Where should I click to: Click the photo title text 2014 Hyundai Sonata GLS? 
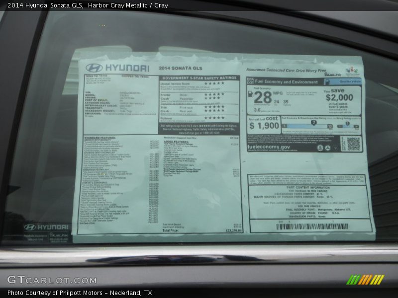pos(42,5)
